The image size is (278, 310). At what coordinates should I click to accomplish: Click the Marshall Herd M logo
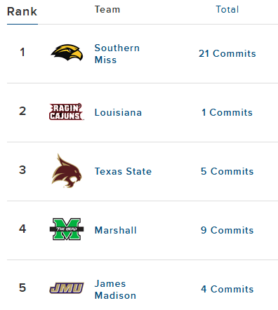[x=67, y=229]
